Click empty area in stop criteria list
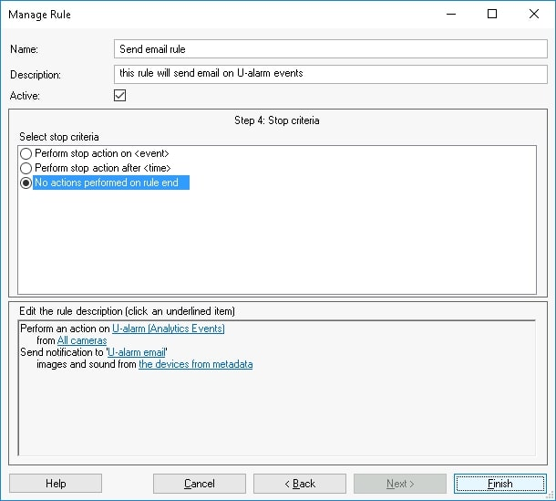556x501 pixels. (x=273, y=246)
